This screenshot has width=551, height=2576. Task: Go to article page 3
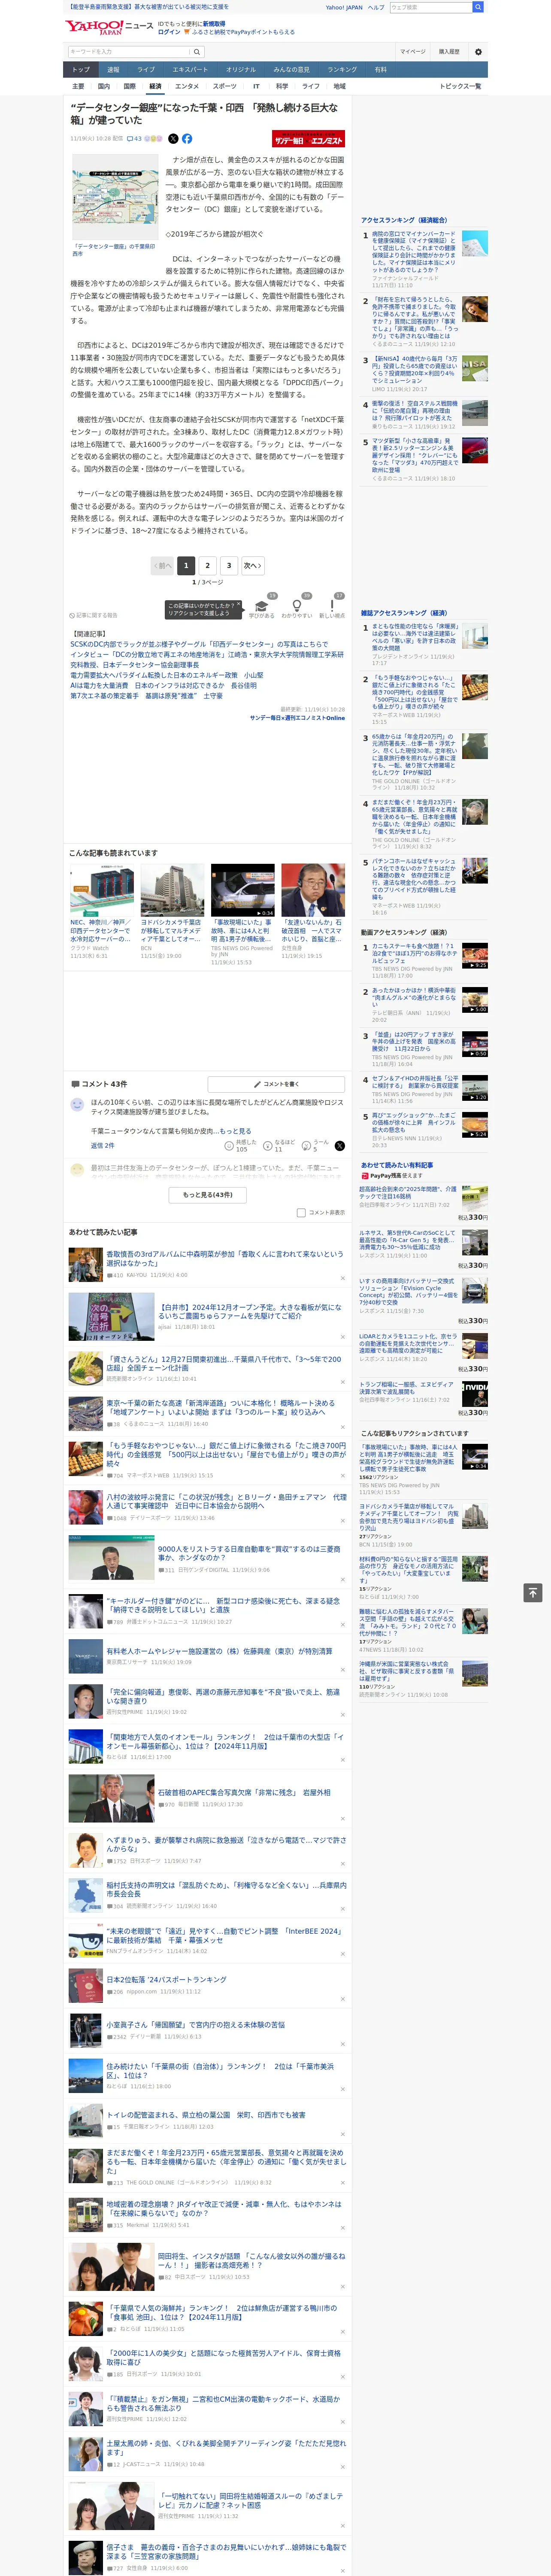coord(229,565)
